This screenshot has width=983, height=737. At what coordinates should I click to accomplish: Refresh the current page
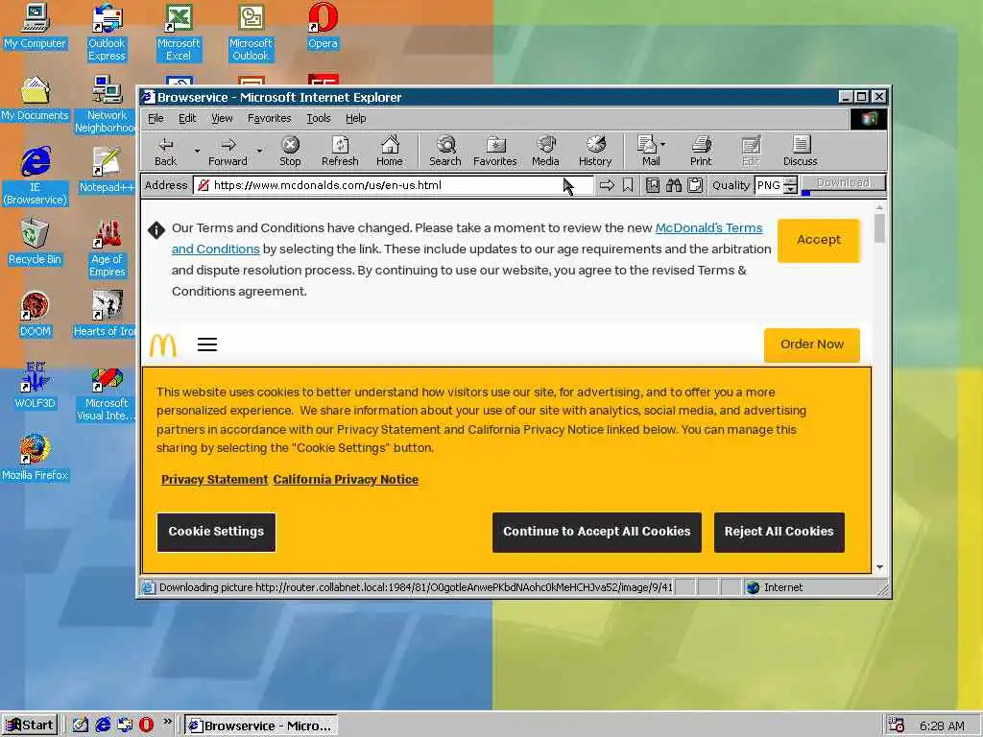click(x=340, y=151)
